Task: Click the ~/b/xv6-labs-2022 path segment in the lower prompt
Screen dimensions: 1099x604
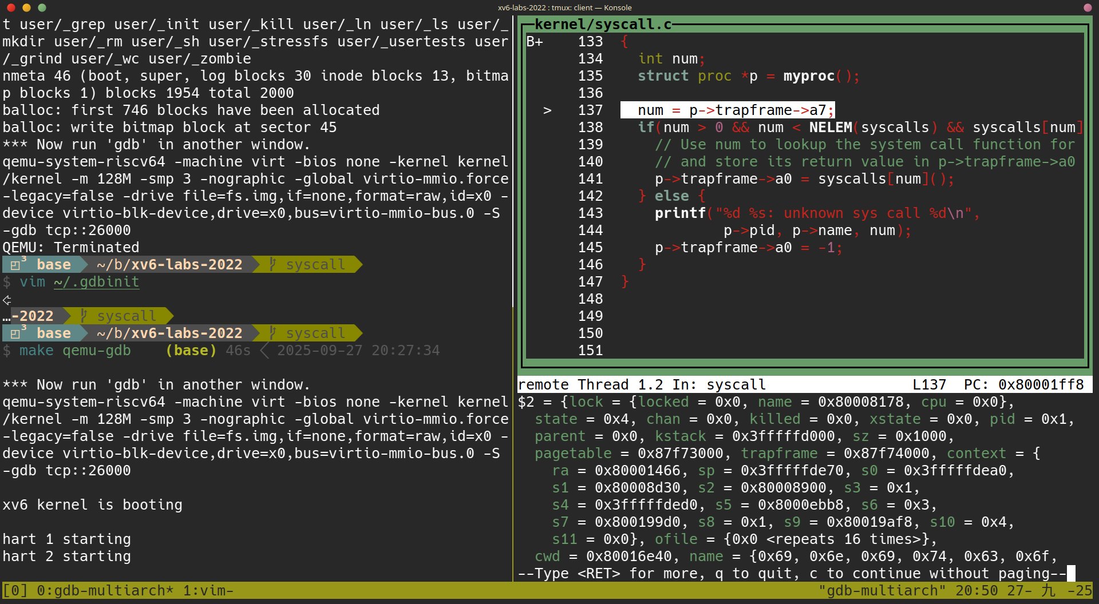Action: (x=169, y=333)
